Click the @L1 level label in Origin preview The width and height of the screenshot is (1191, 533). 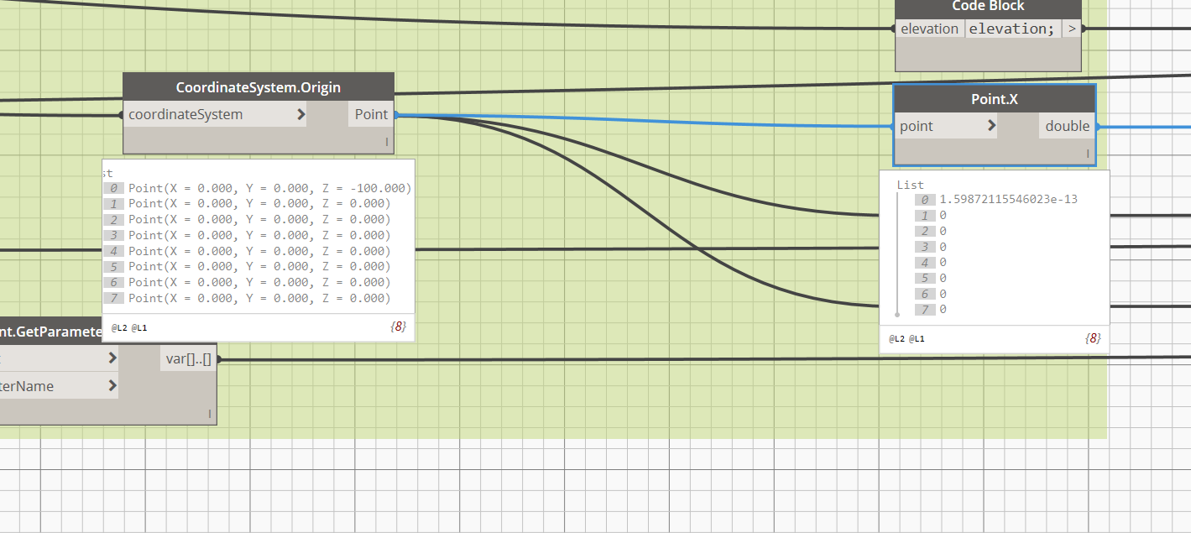(x=139, y=327)
